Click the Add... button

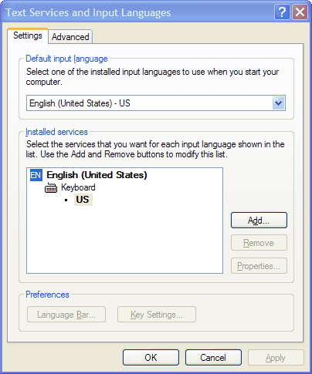[259, 221]
